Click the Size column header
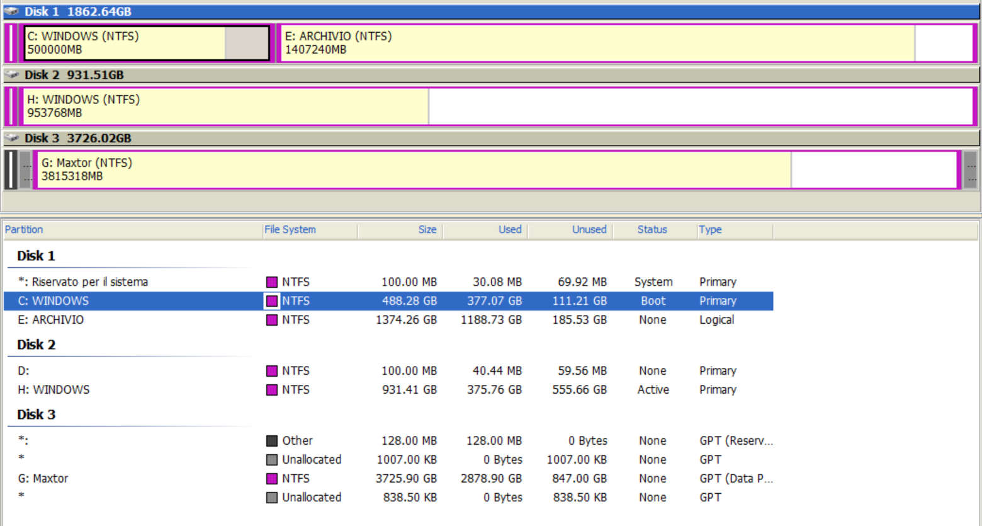This screenshot has height=526, width=982. 427,230
